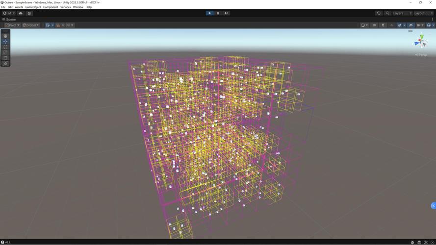Open Scene view more-options kebab menu
Image resolution: width=436 pixels, height=245 pixels.
433,19
